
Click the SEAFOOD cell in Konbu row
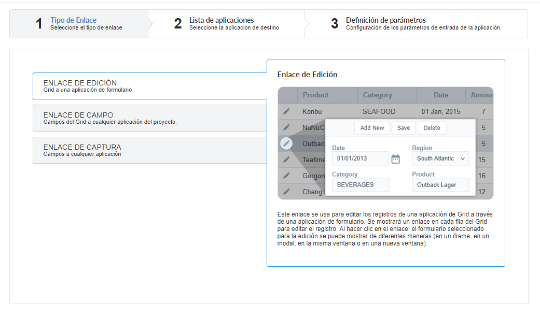click(379, 111)
